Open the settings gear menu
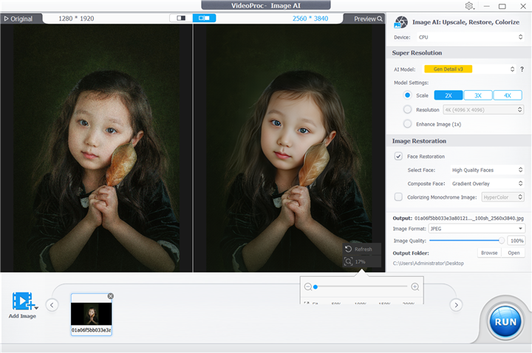 [469, 6]
